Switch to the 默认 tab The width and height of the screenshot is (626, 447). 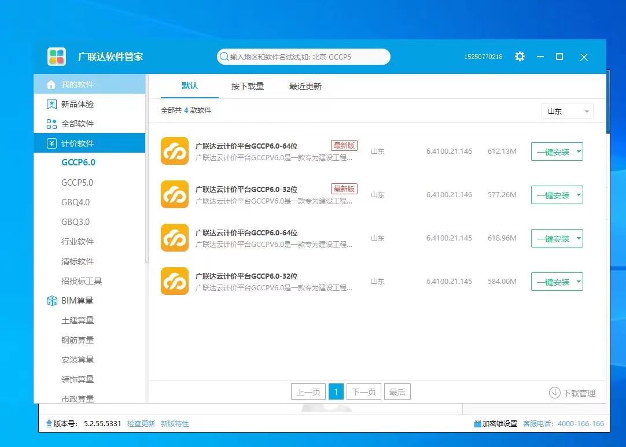[190, 86]
